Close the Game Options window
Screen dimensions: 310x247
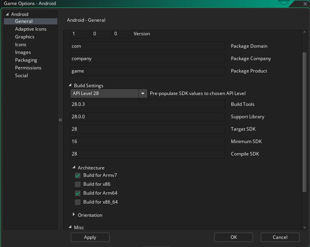(x=305, y=3)
